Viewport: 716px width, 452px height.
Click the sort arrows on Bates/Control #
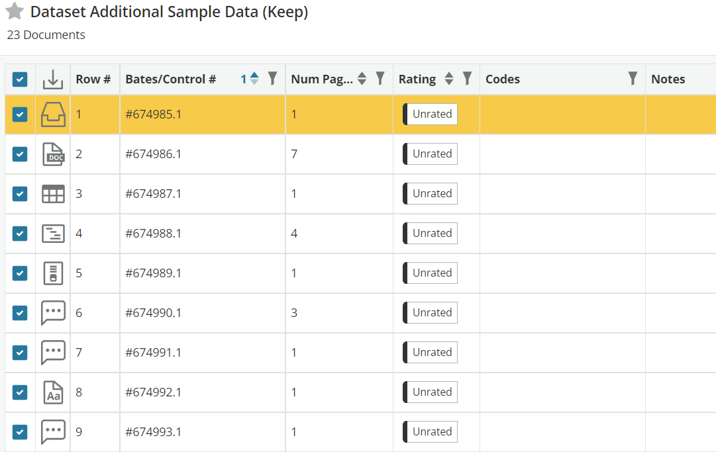pyautogui.click(x=254, y=78)
